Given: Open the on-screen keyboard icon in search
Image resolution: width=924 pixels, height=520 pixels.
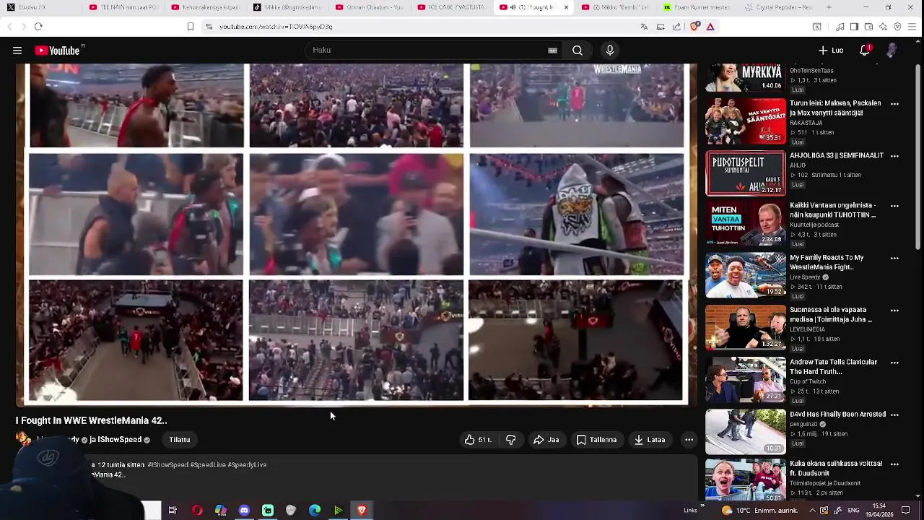Looking at the screenshot, I should (552, 51).
